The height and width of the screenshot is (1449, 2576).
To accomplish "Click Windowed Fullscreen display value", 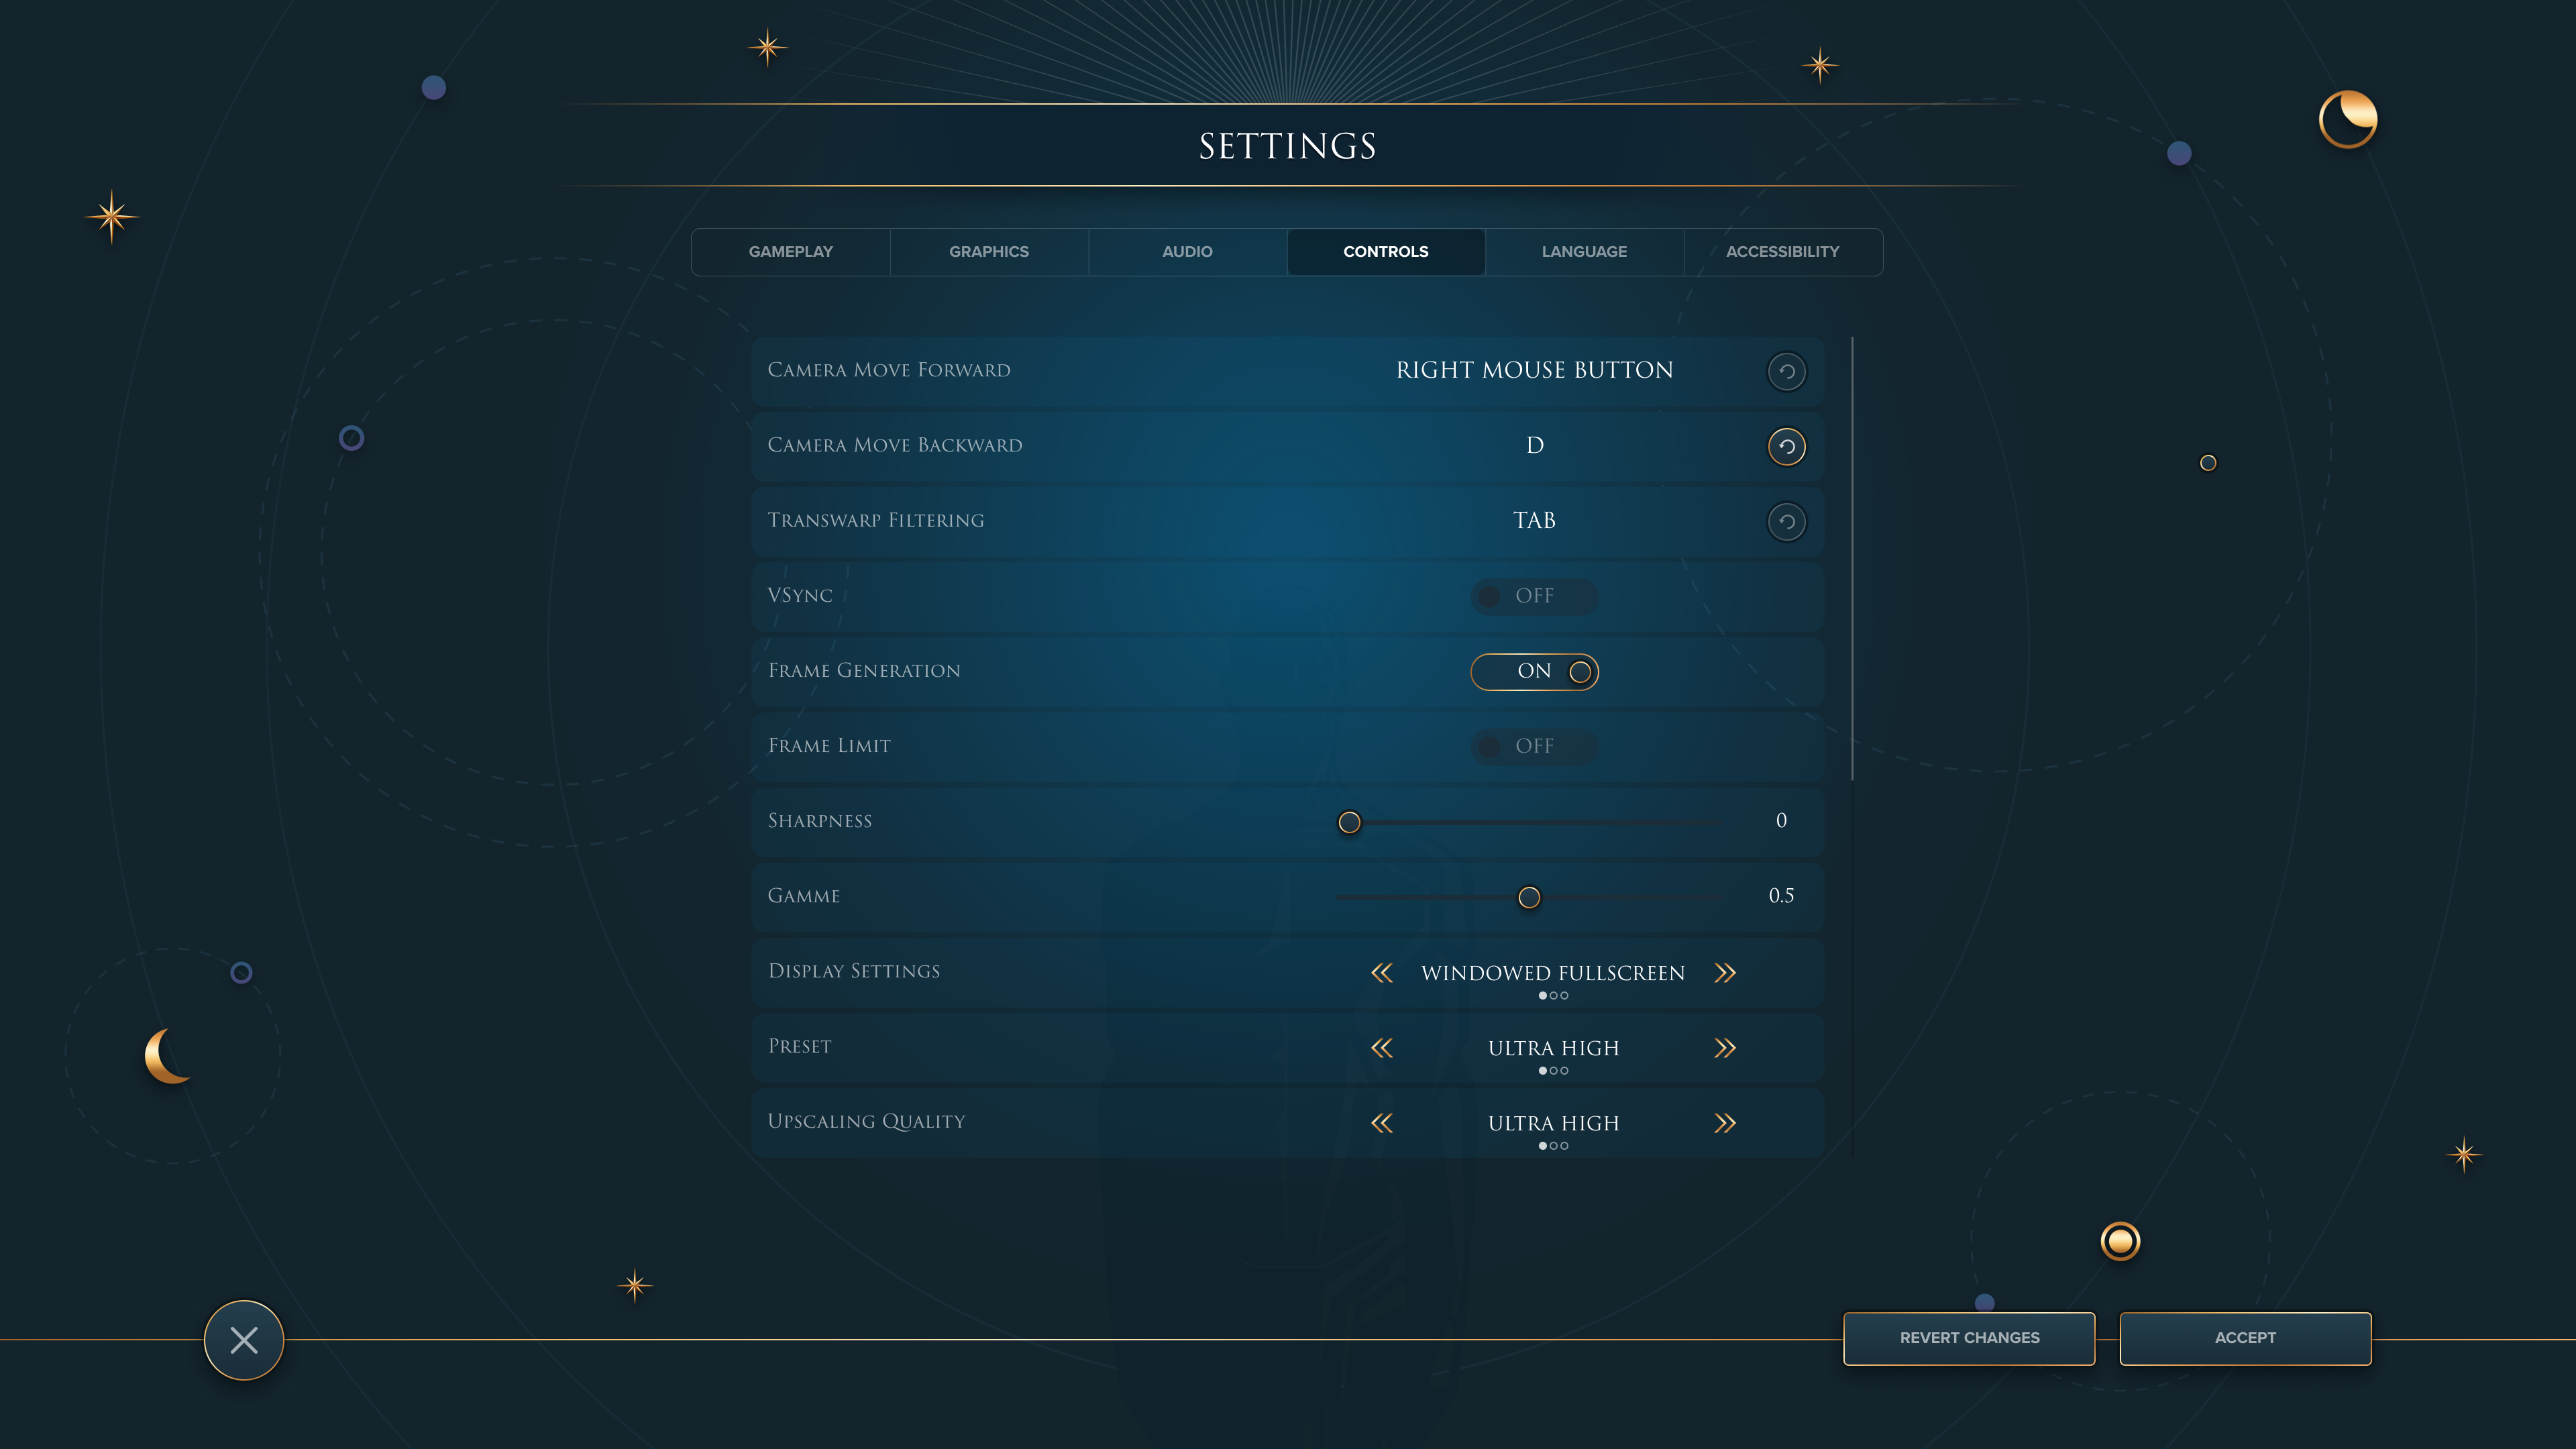I will pyautogui.click(x=1553, y=973).
